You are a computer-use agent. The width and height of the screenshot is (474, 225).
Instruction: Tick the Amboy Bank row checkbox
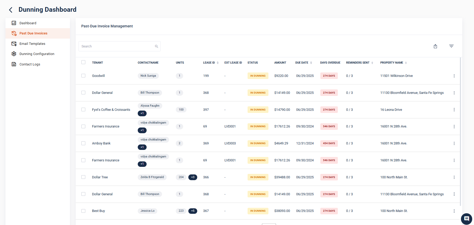[x=83, y=143]
